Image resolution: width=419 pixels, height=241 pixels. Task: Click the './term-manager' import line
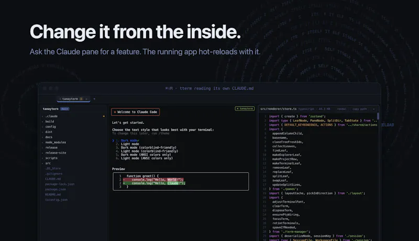click(x=290, y=232)
